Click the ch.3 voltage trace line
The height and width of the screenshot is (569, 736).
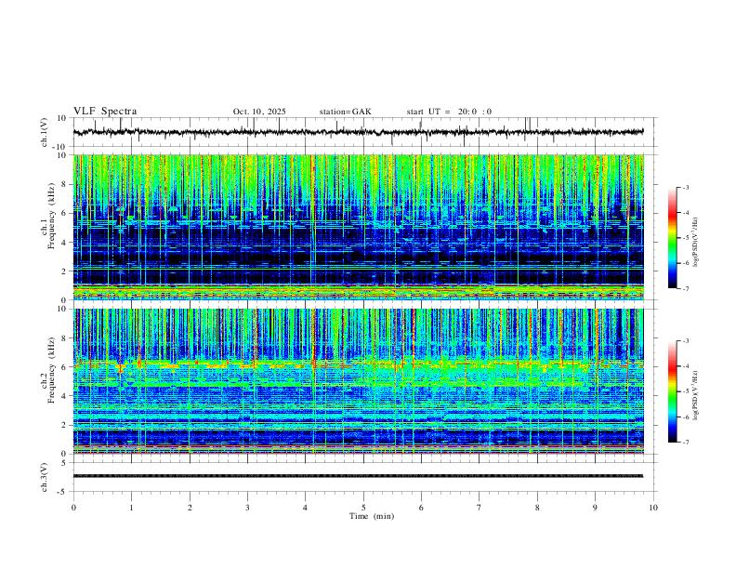pos(358,476)
